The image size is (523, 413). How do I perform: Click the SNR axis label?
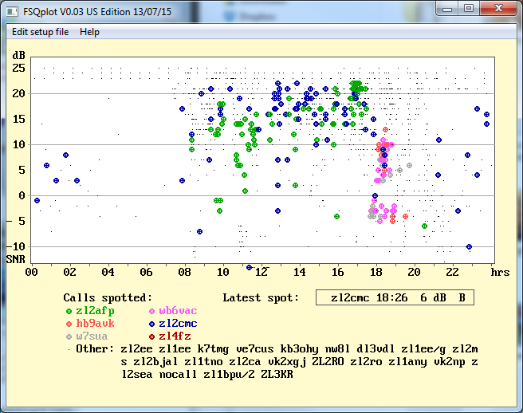pyautogui.click(x=17, y=259)
